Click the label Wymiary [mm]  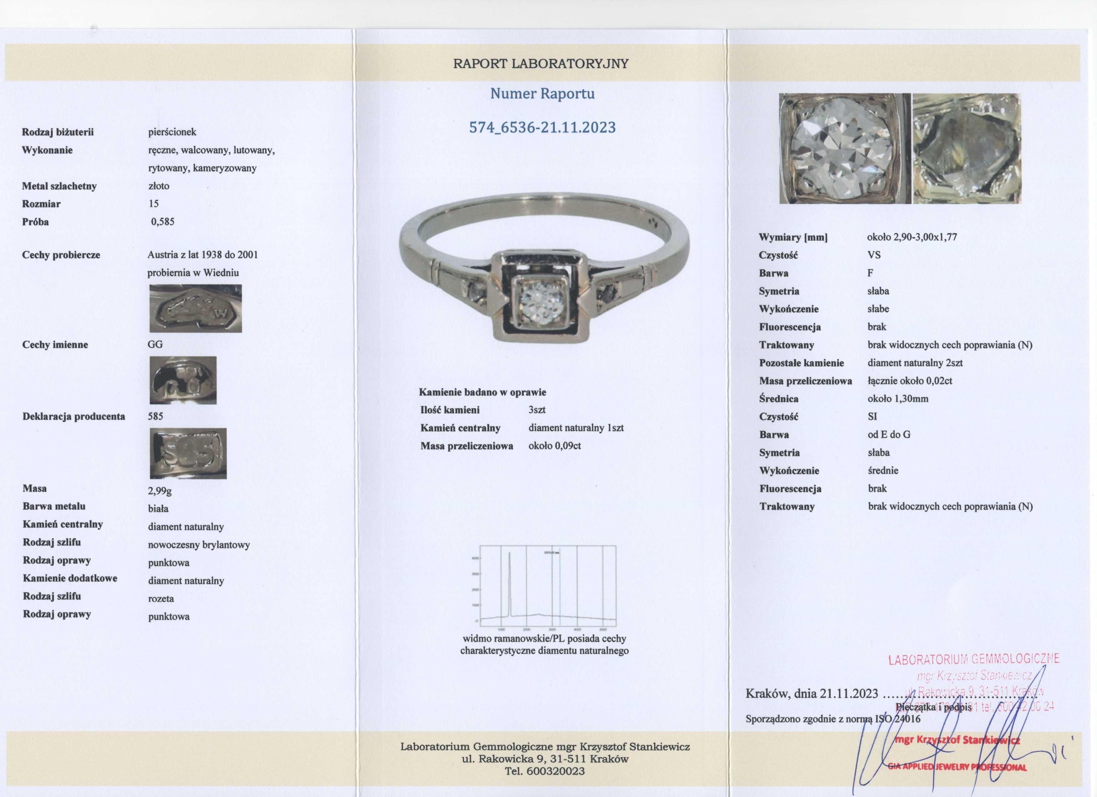coord(793,237)
